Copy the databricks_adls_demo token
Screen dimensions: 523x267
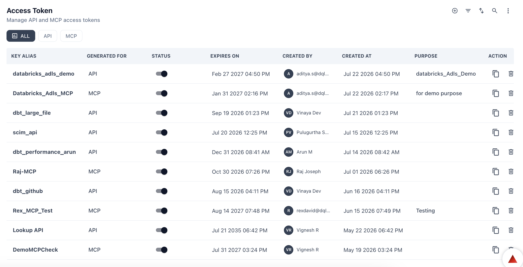(x=496, y=74)
